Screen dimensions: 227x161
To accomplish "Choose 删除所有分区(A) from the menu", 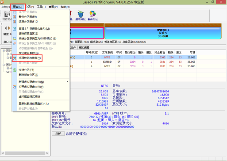I will coord(28,75).
